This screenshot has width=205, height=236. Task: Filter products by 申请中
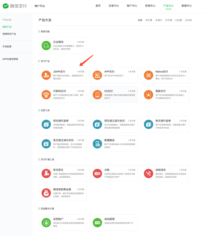coord(159,20)
